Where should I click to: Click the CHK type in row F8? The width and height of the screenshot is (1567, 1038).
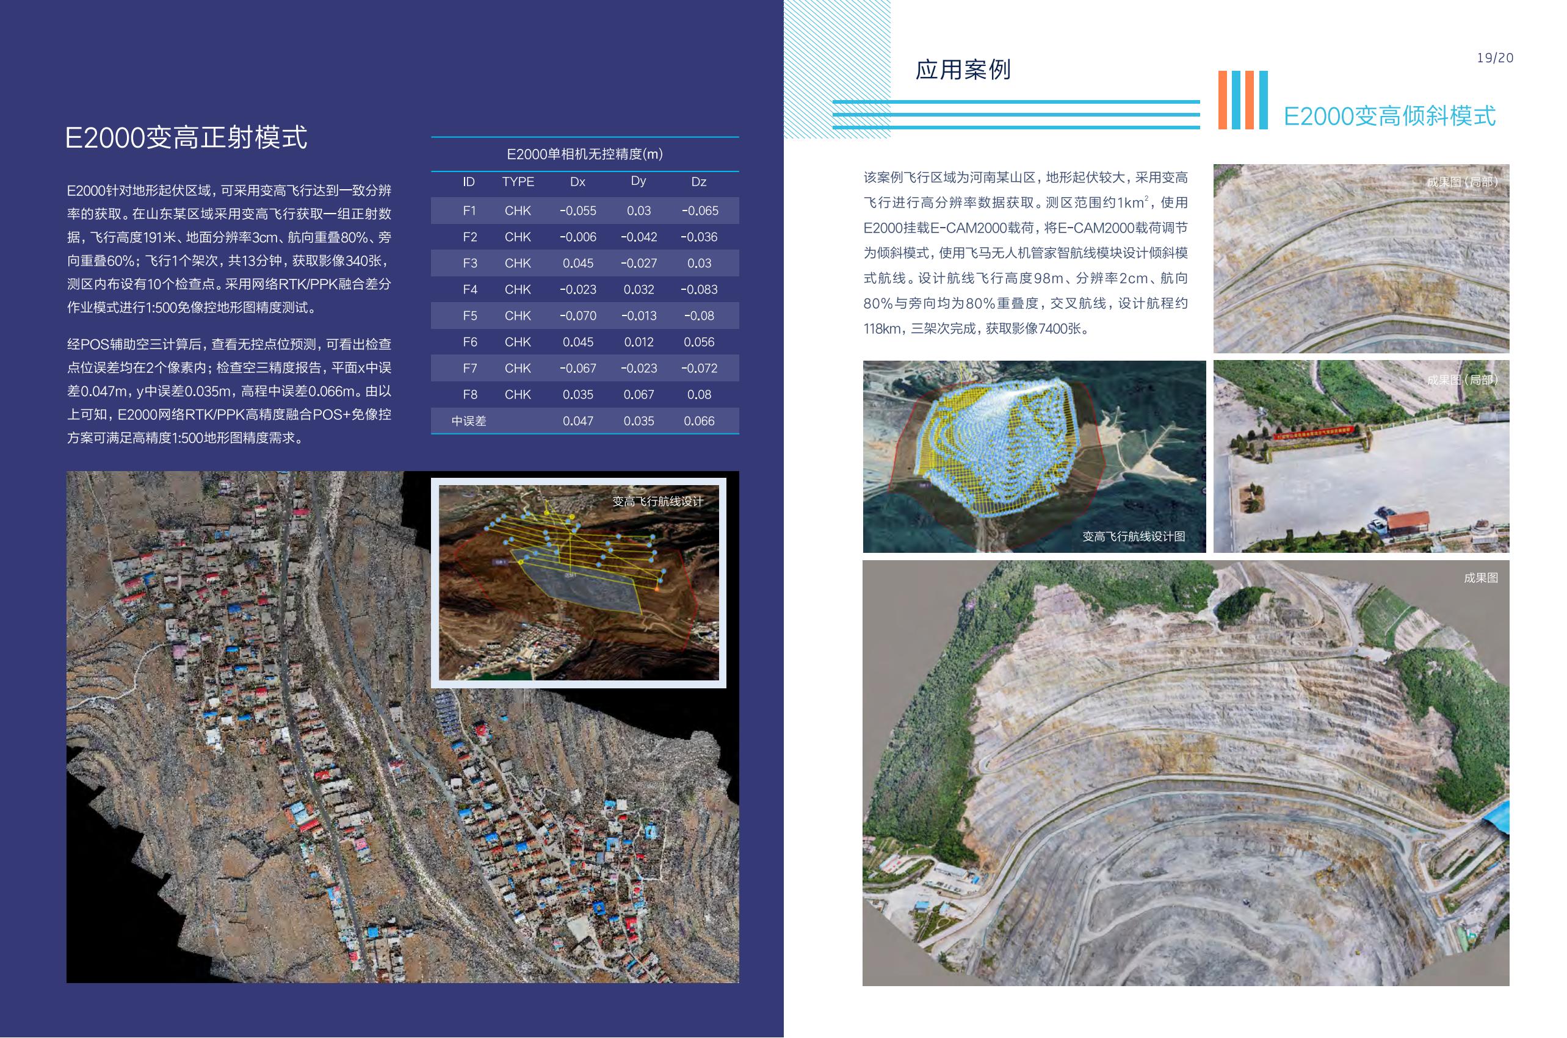pyautogui.click(x=518, y=395)
